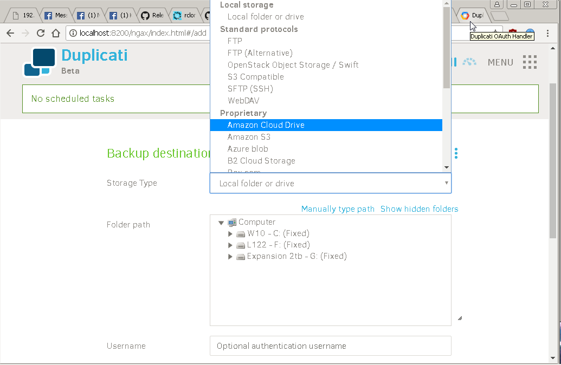The image size is (561, 365).
Task: Click the vertical dots beside Backup destination
Action: pos(456,153)
